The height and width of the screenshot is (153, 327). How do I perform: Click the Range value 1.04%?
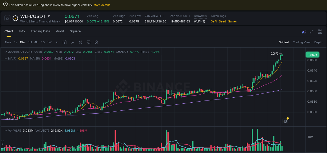pos(155,52)
